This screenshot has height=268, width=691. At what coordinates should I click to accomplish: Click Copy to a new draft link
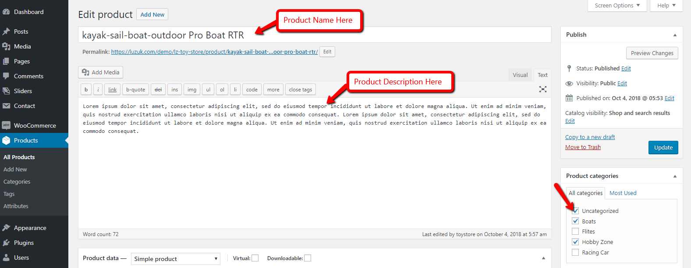(x=590, y=137)
